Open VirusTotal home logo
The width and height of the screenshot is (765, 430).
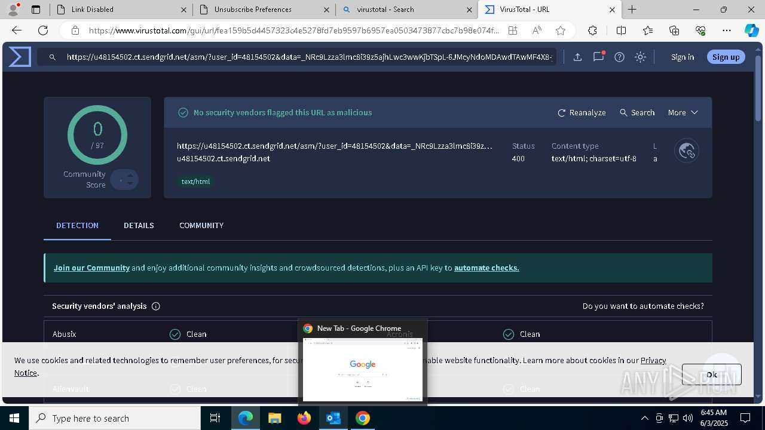[x=19, y=57]
